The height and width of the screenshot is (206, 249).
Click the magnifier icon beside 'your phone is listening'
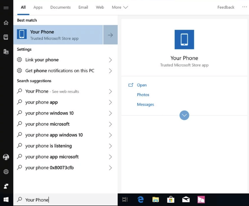click(x=19, y=145)
